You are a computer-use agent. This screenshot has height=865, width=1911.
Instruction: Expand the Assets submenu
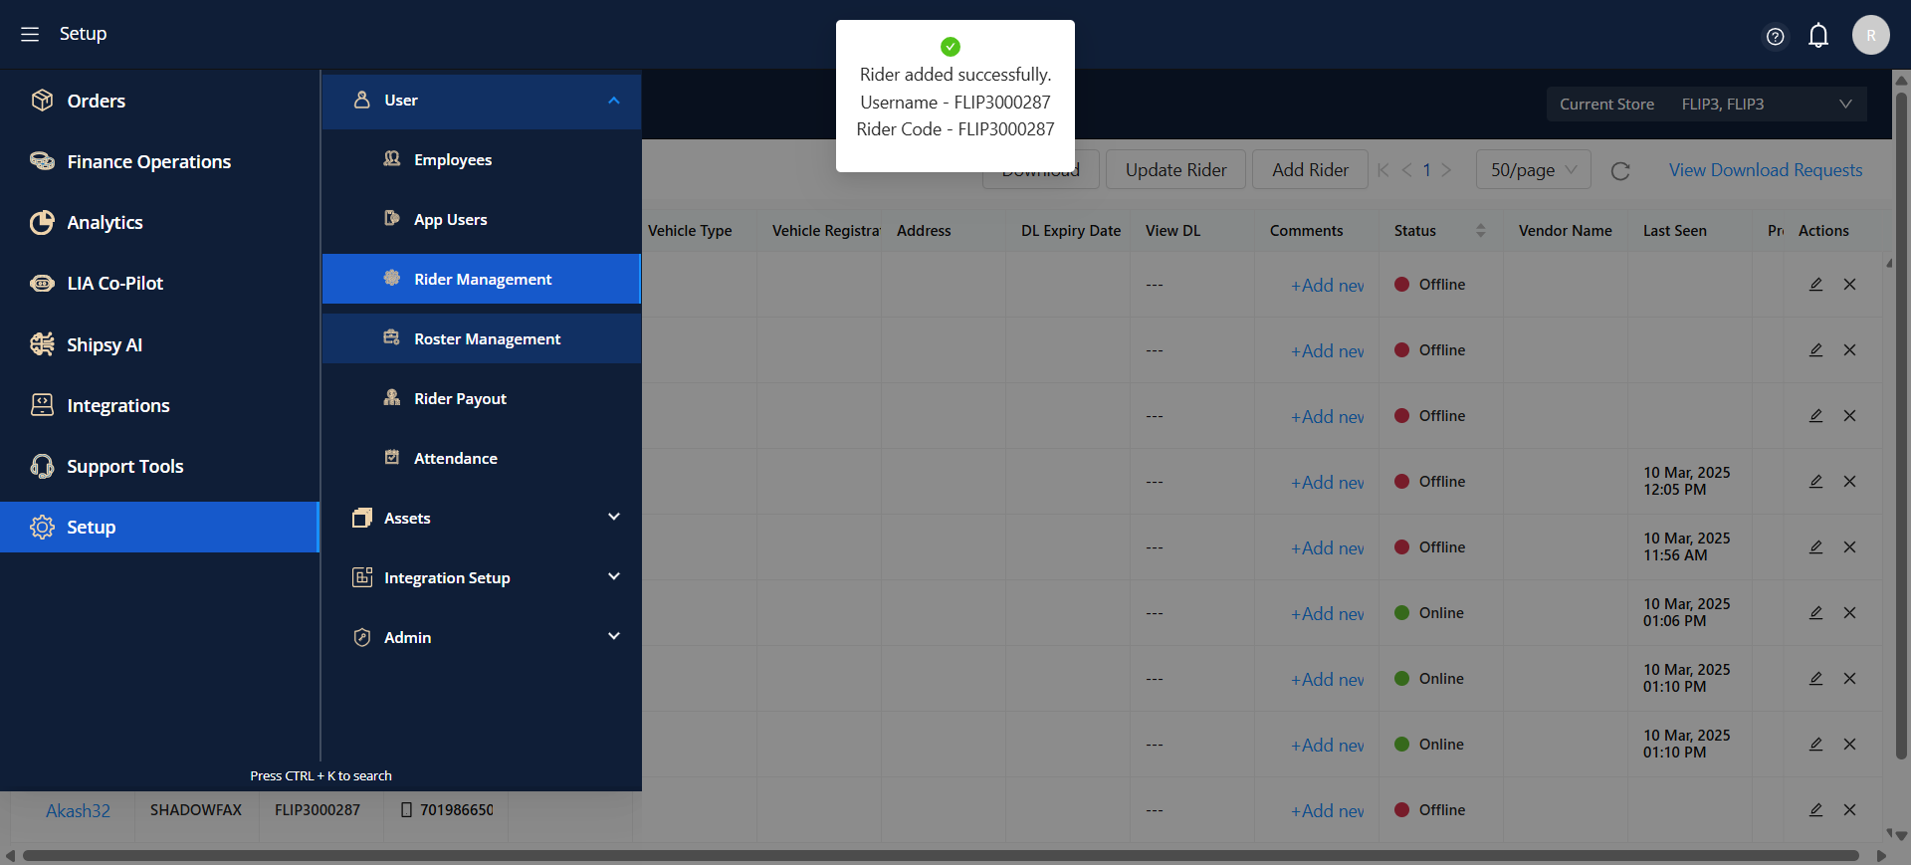click(481, 518)
